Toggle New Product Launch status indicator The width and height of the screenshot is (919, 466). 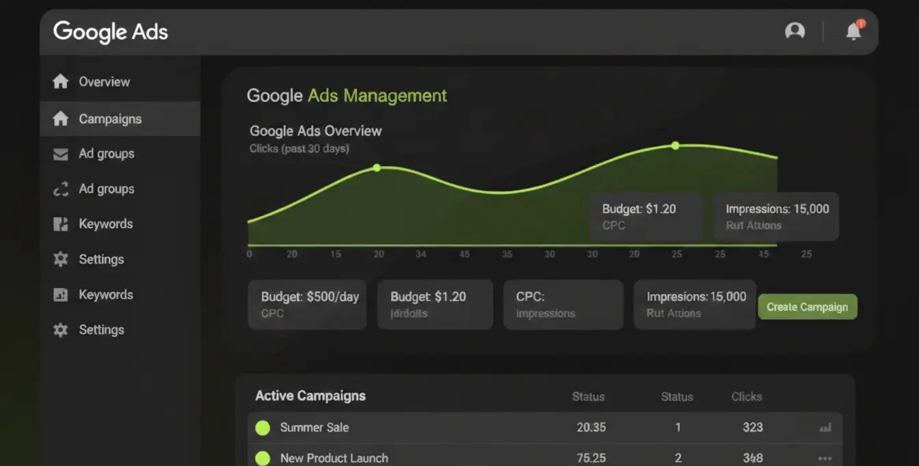pos(263,458)
